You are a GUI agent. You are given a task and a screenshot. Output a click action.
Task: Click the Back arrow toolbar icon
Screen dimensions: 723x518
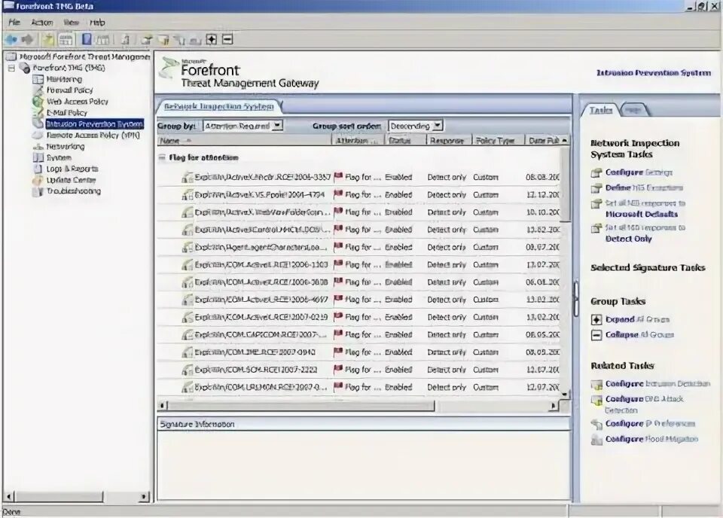click(11, 40)
